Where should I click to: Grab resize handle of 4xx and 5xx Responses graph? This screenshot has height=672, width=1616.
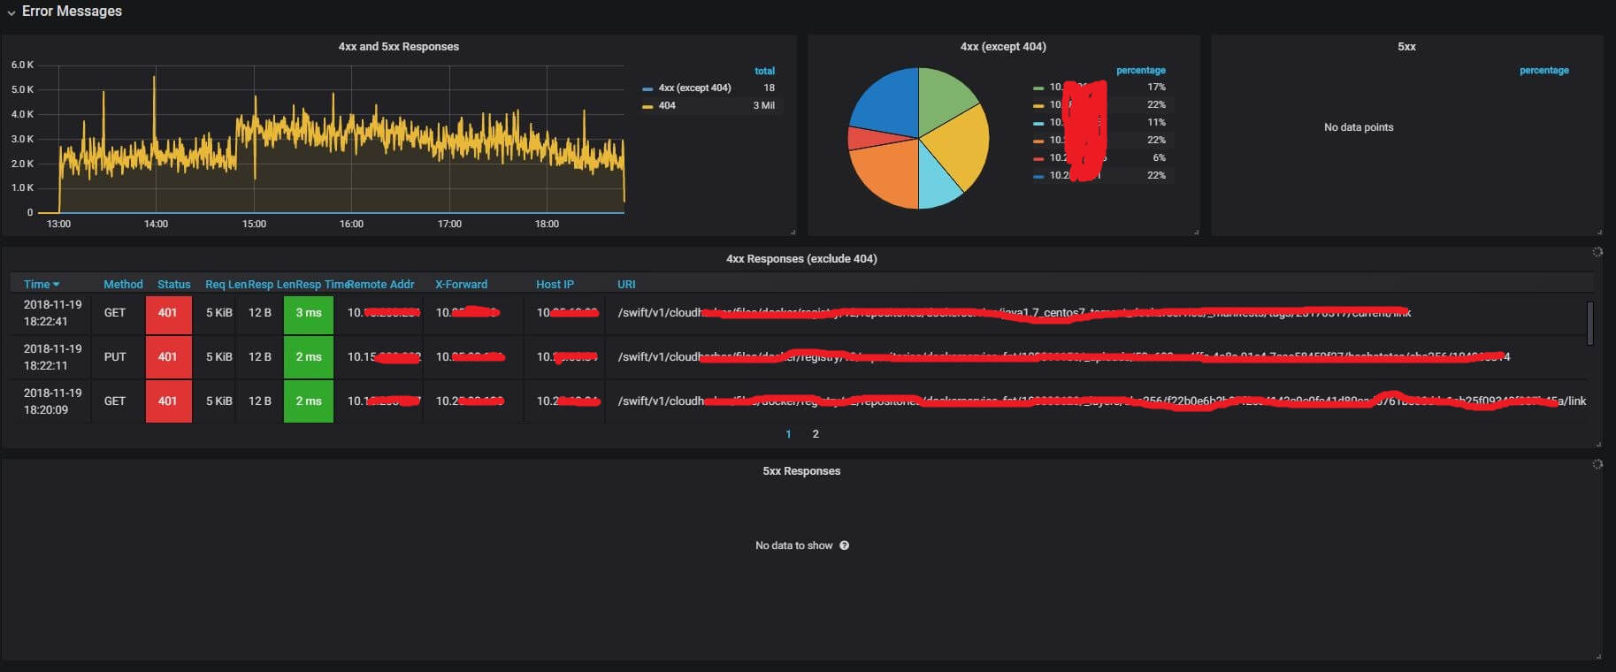[793, 232]
